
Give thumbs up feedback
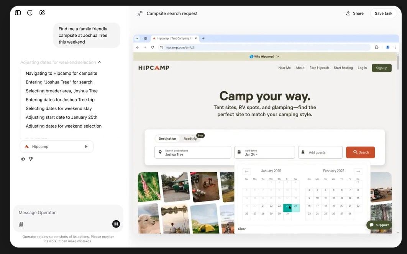[x=23, y=159]
